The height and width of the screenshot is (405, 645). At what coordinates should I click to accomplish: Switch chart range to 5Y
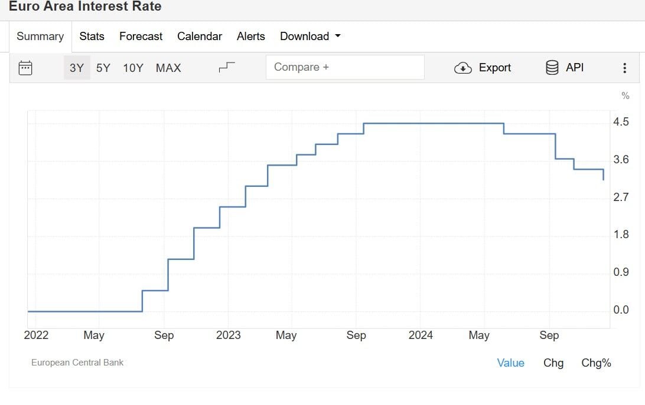[103, 68]
